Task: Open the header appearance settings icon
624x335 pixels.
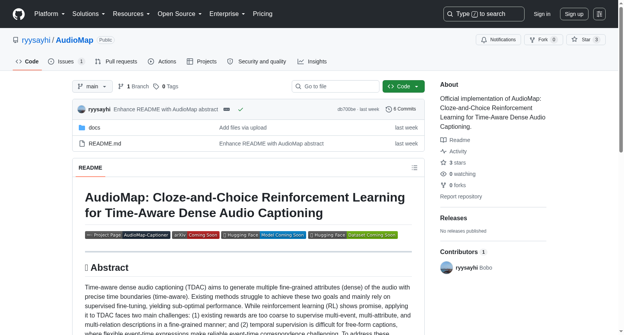Action: 599,14
